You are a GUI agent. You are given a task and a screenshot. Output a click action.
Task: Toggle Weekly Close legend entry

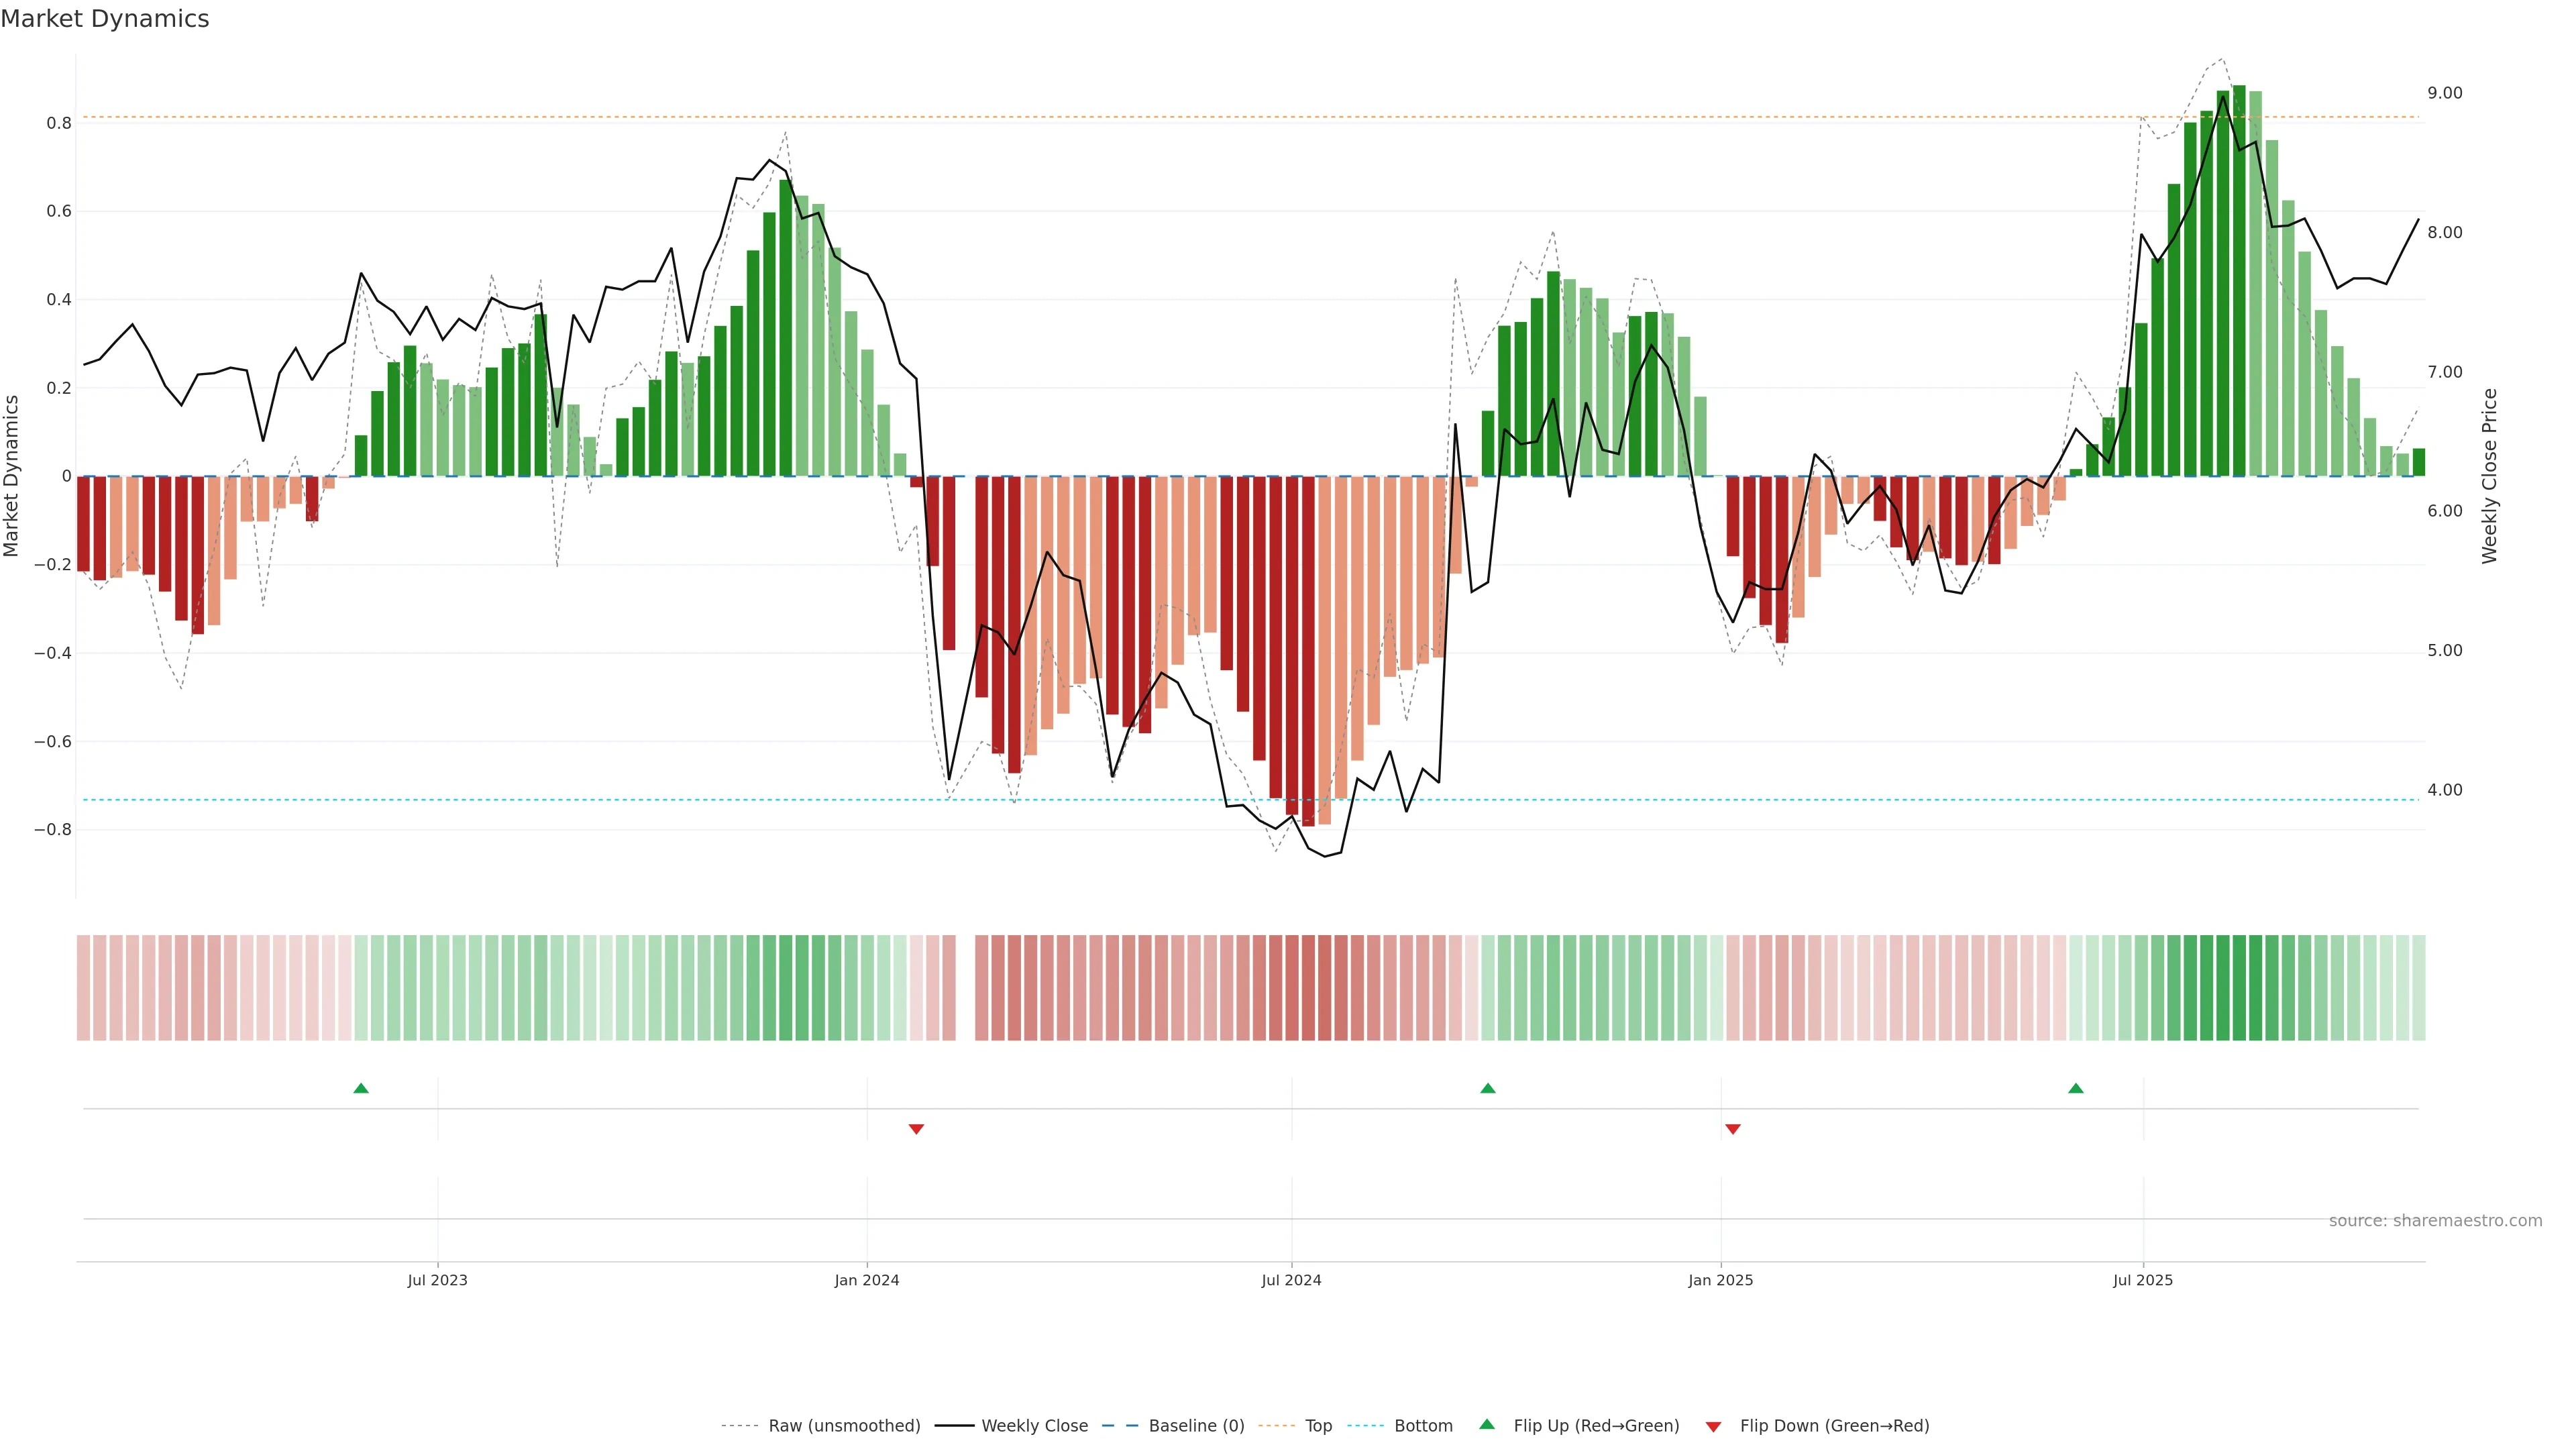pyautogui.click(x=1034, y=1425)
